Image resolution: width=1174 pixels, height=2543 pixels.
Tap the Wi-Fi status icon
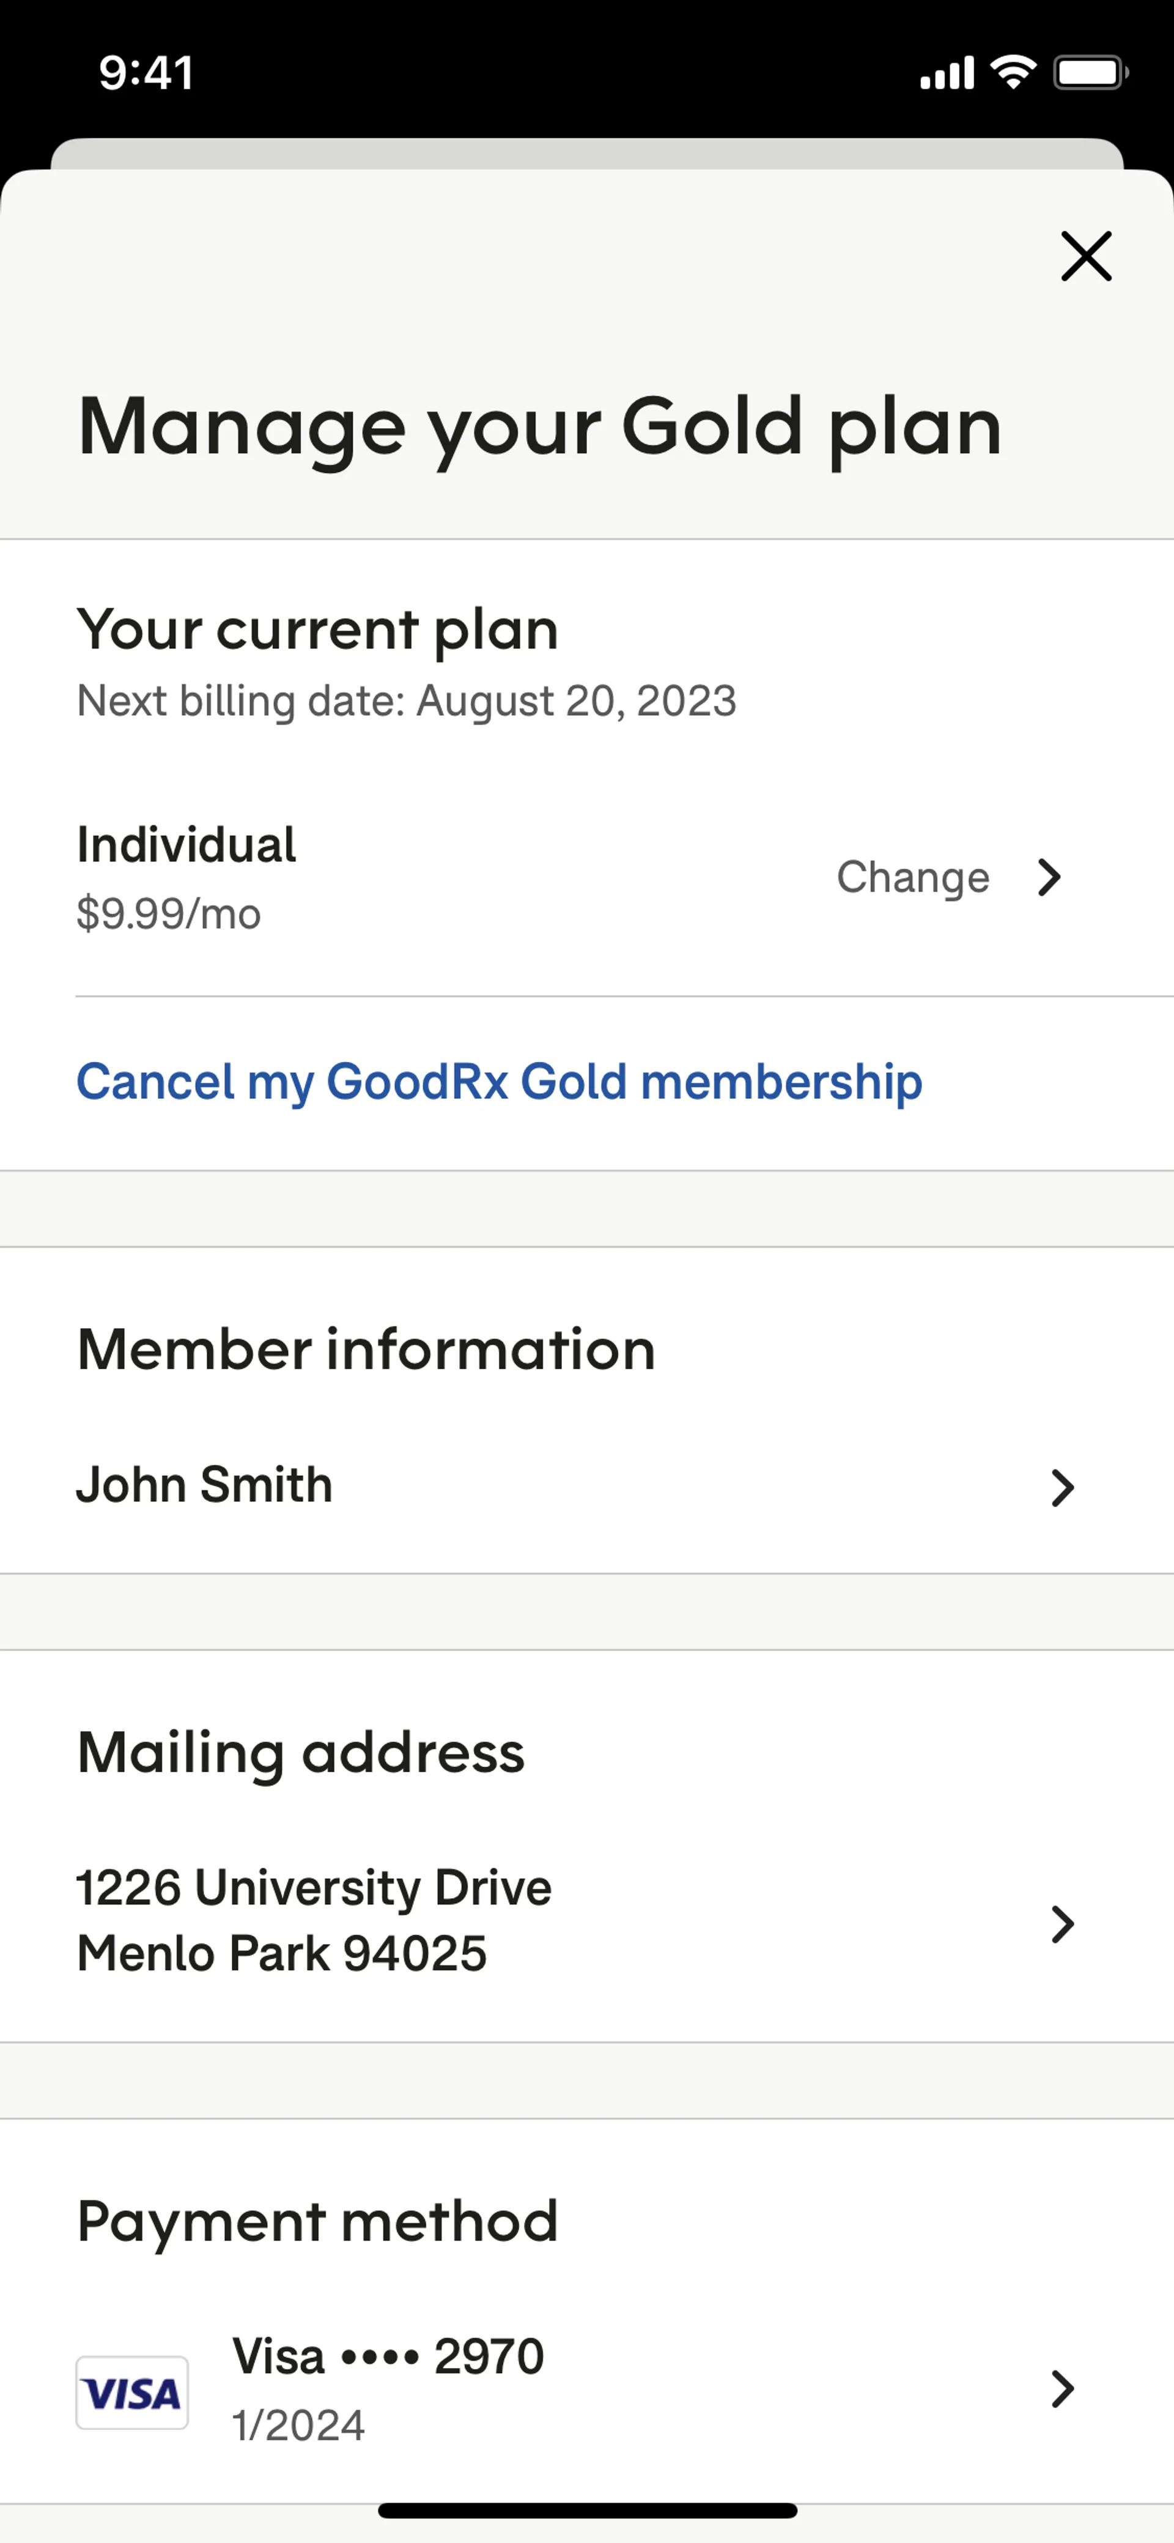(x=1013, y=72)
